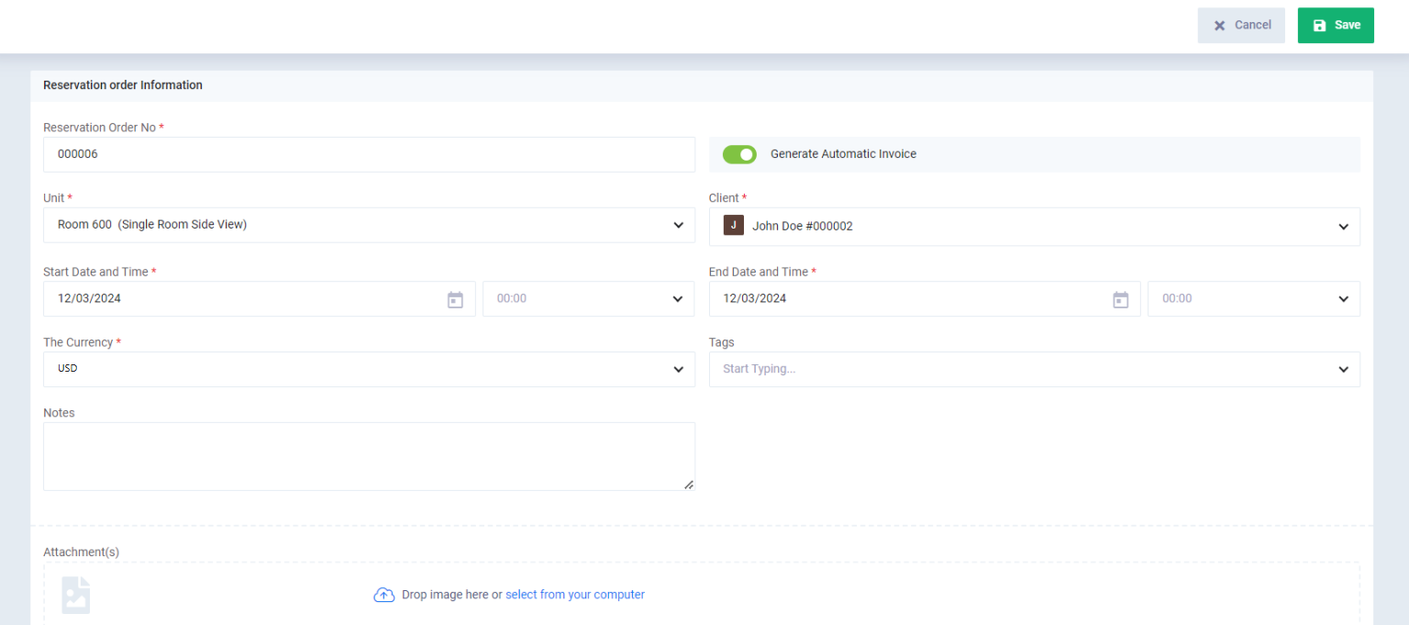Click the Cancel button
This screenshot has width=1409, height=625.
pos(1241,26)
